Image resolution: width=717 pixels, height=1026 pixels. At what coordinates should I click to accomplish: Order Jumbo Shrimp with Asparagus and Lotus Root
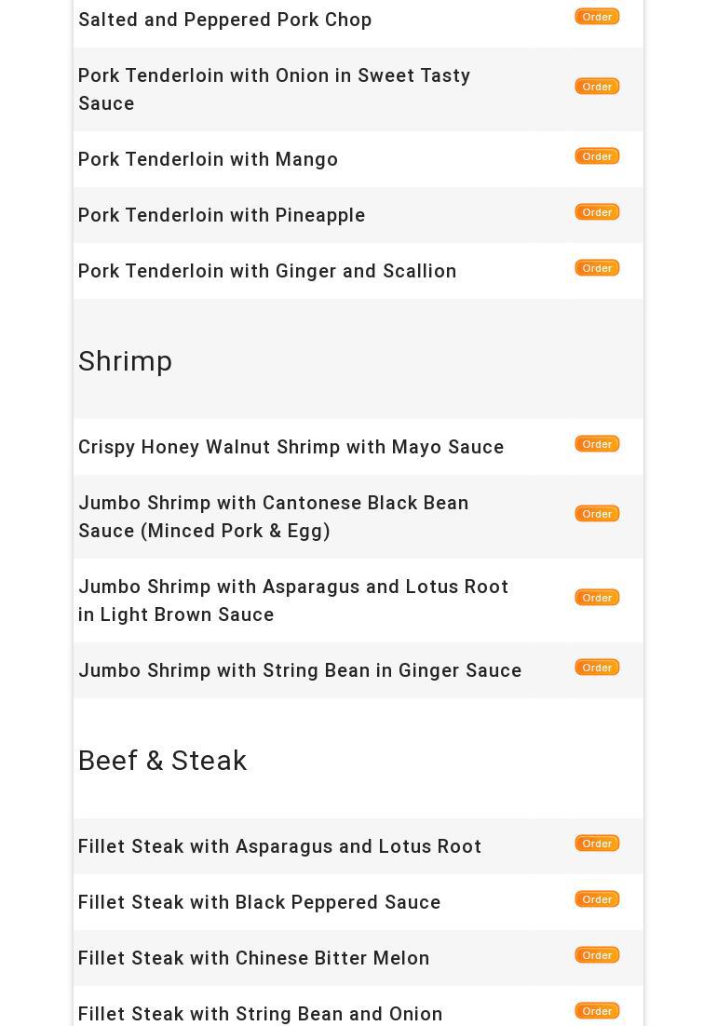click(x=597, y=598)
